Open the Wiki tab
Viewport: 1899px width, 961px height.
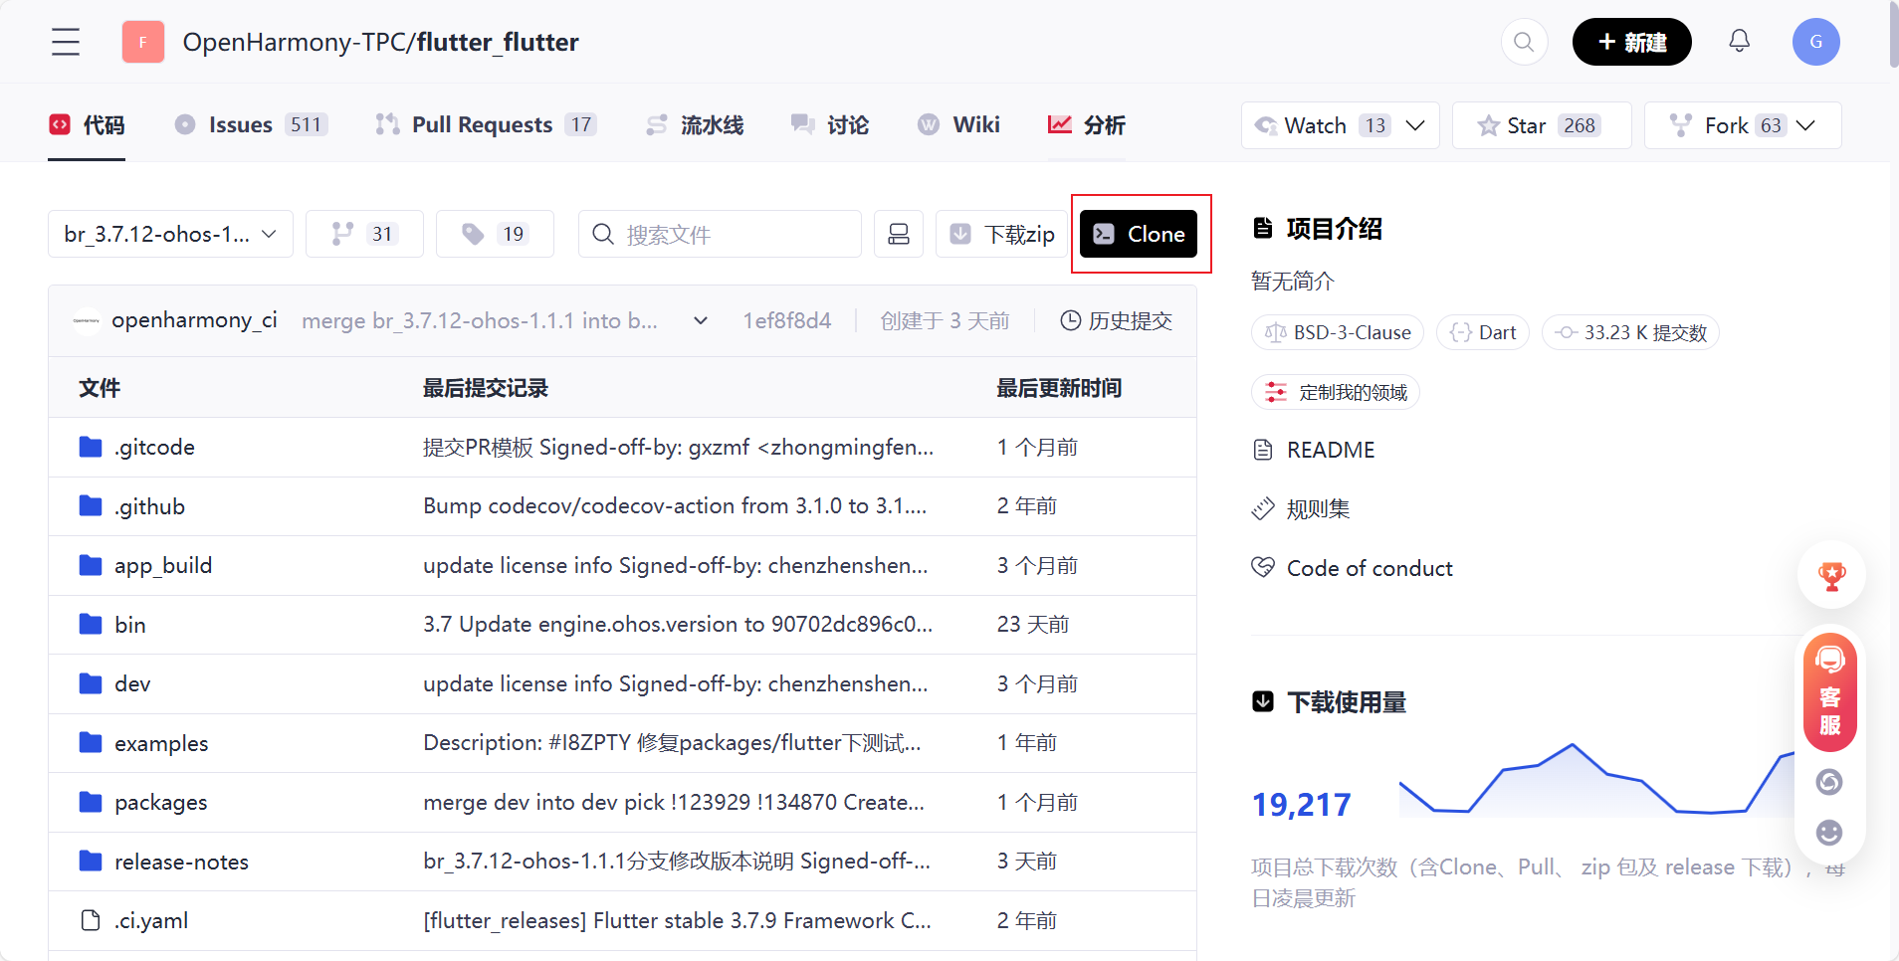click(x=958, y=125)
